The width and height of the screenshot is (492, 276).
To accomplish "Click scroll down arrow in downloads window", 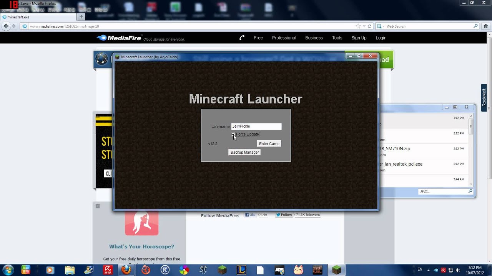I will tap(471, 184).
